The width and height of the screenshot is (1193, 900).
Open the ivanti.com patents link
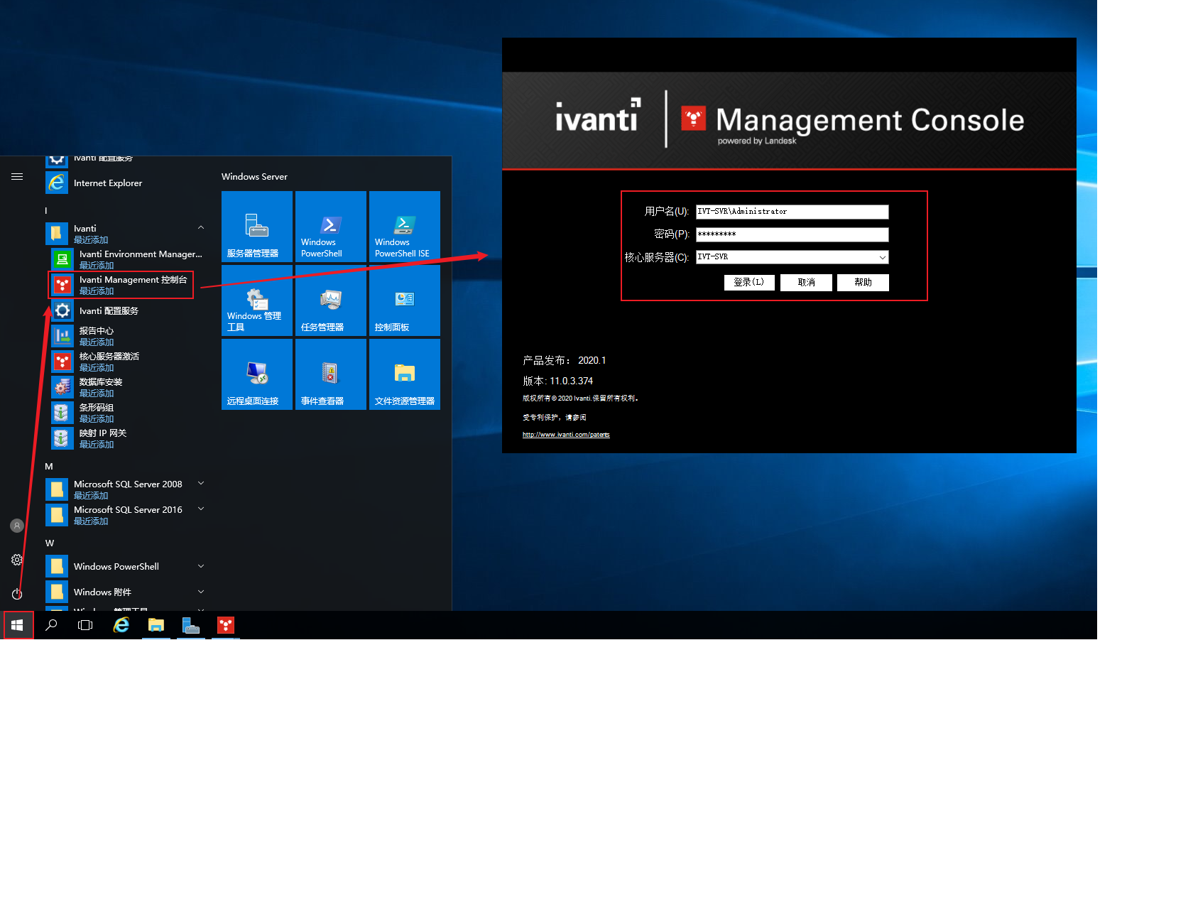(566, 435)
